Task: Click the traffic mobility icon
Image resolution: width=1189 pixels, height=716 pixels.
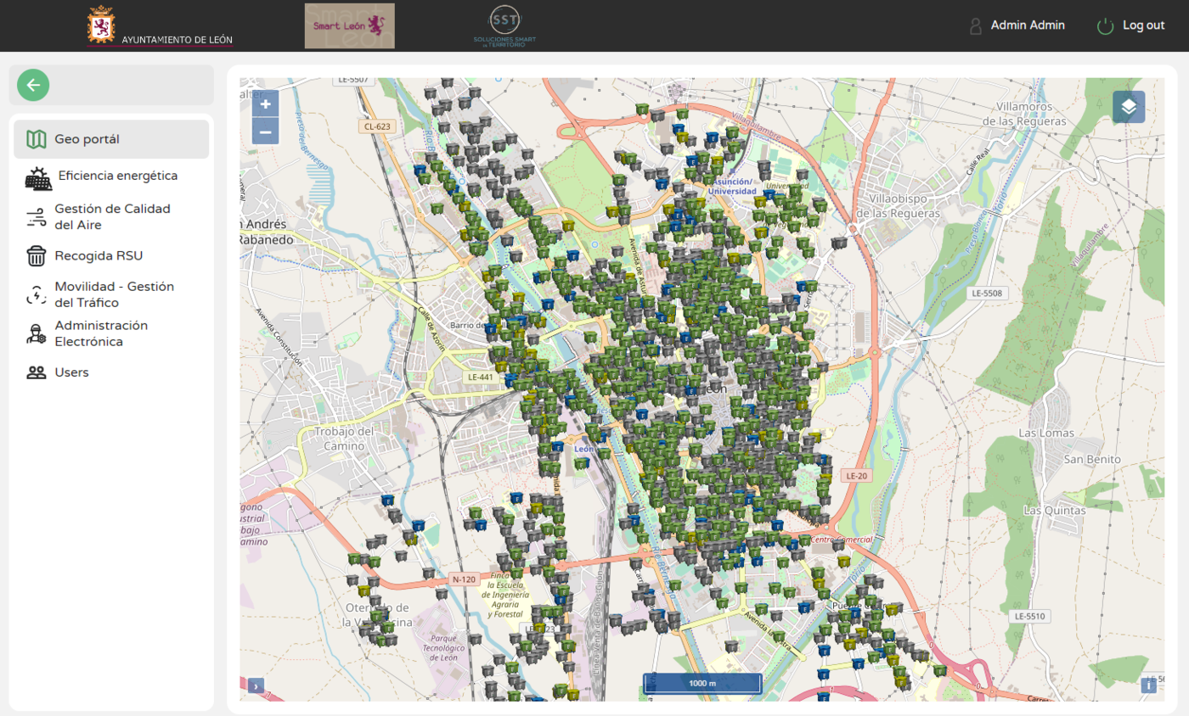Action: [36, 294]
